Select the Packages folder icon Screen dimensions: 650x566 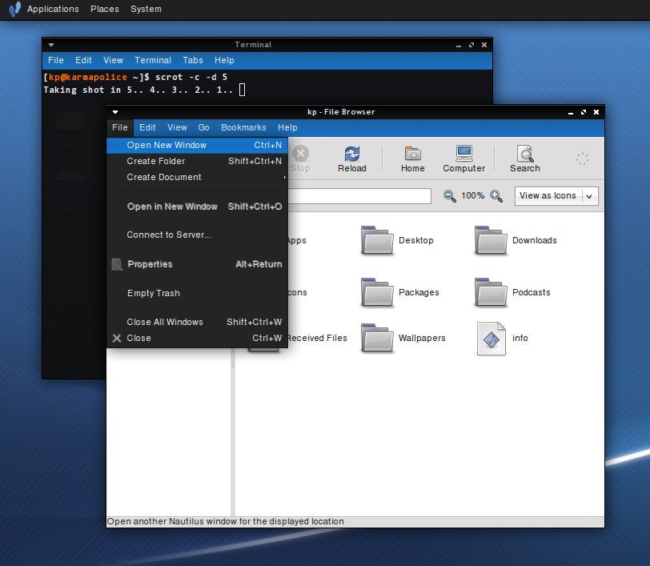[x=377, y=292]
